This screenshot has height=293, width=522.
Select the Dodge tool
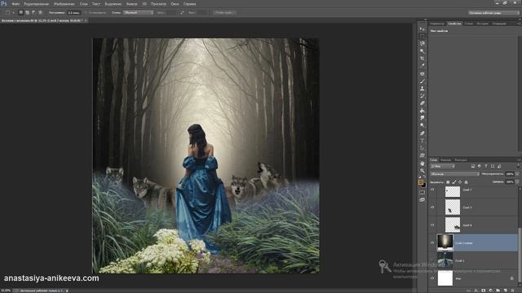click(x=422, y=125)
